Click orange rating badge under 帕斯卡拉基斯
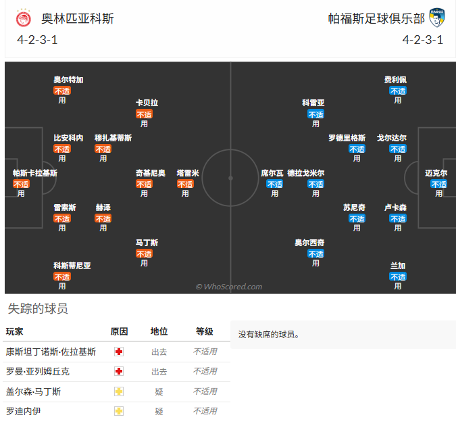 pyautogui.click(x=21, y=184)
